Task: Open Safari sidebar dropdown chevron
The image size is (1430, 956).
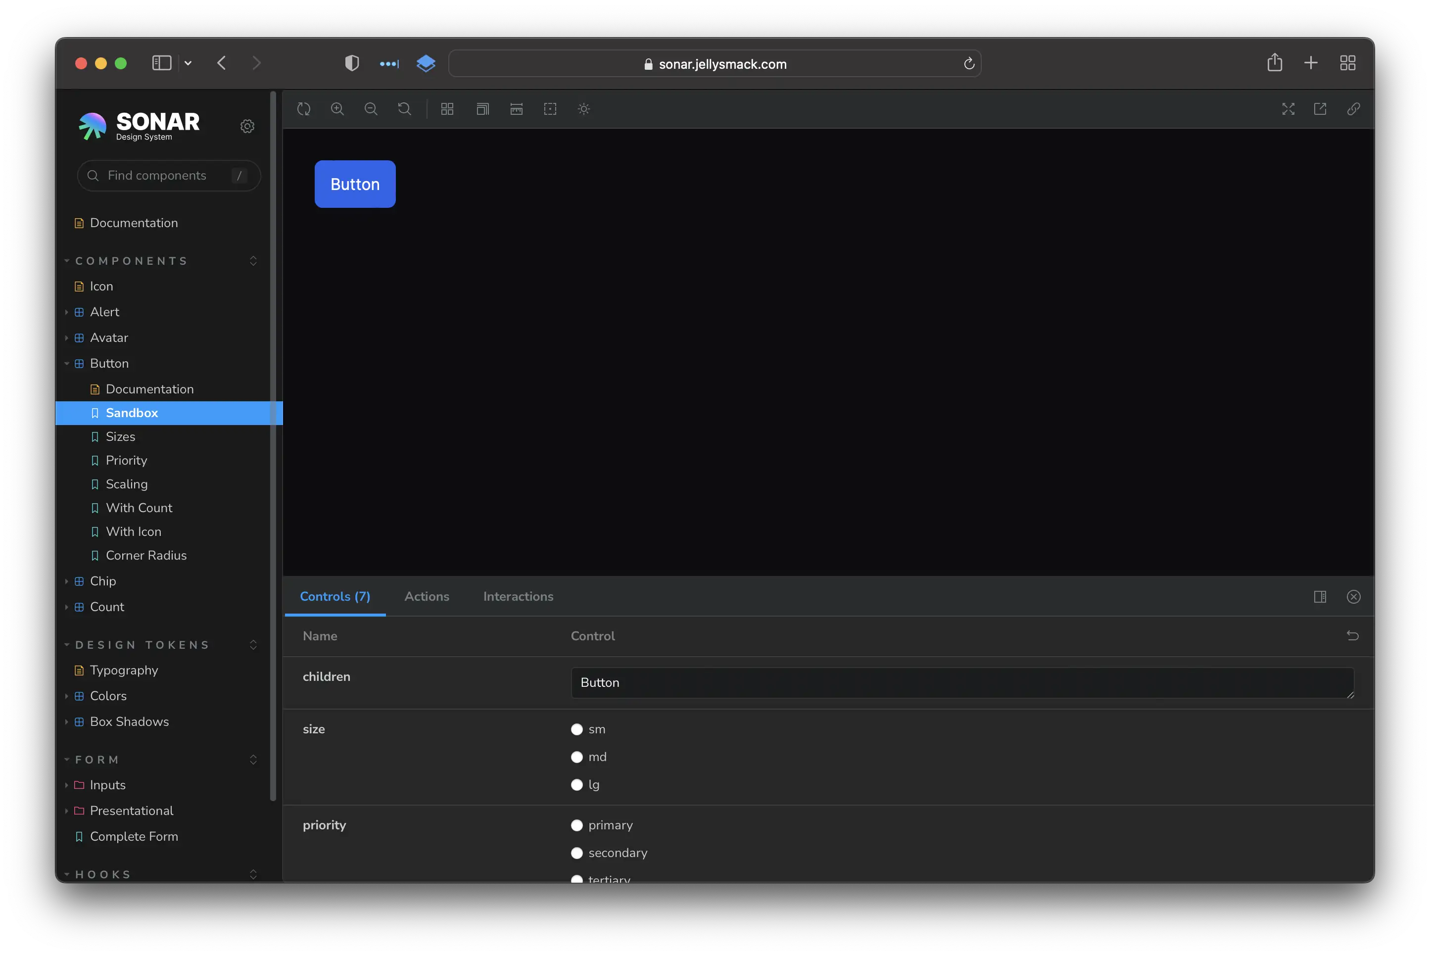Action: click(188, 63)
